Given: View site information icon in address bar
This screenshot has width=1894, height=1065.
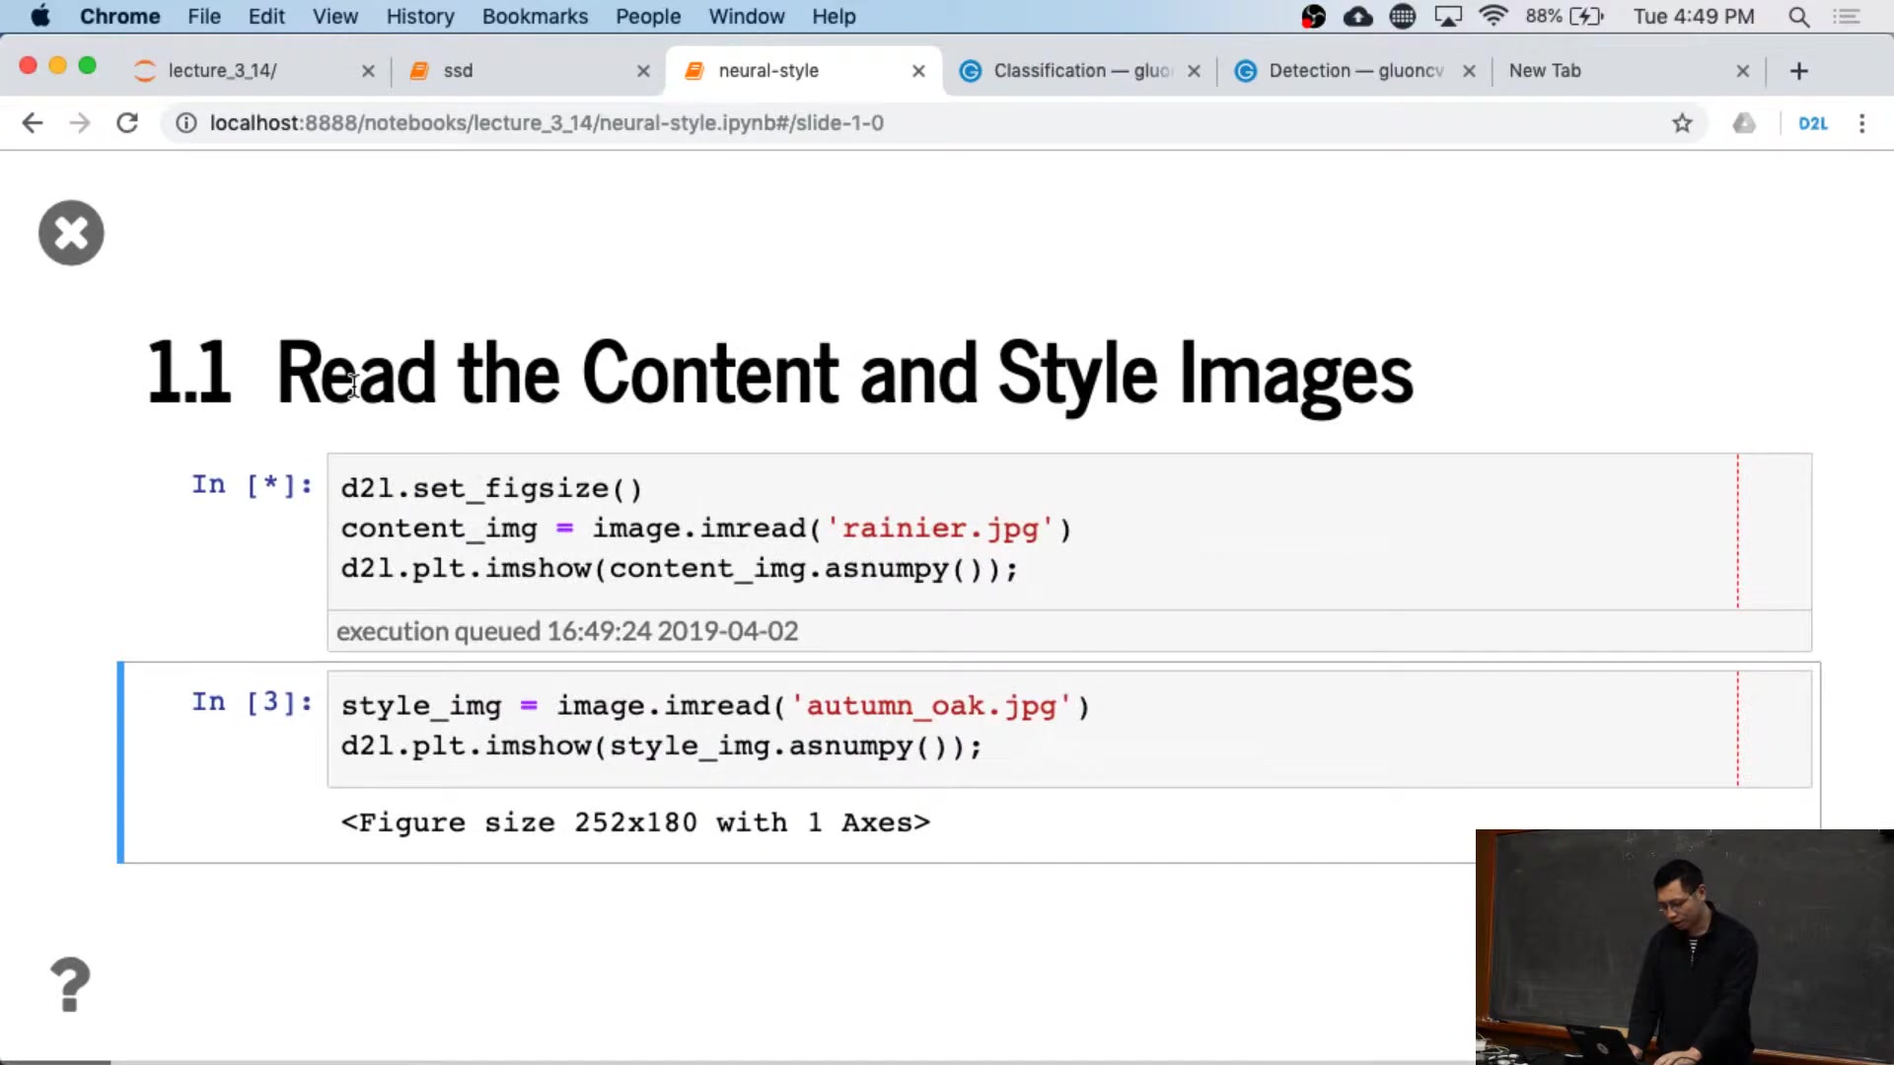Looking at the screenshot, I should coord(186,123).
